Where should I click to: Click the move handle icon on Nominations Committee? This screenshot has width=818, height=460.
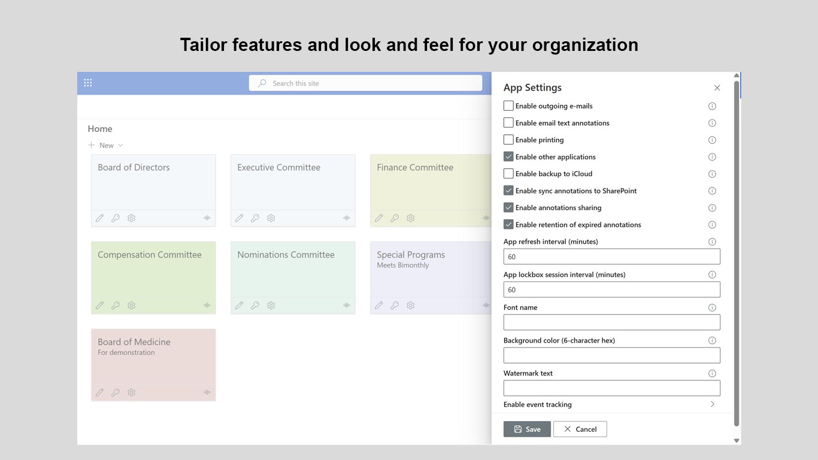pyautogui.click(x=346, y=305)
